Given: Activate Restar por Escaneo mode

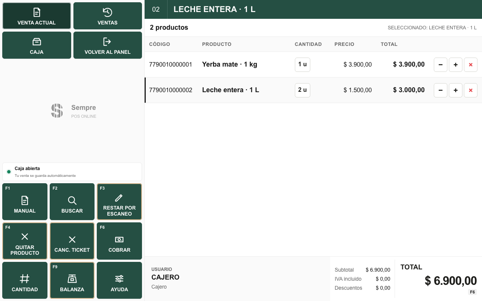Looking at the screenshot, I should tap(119, 202).
